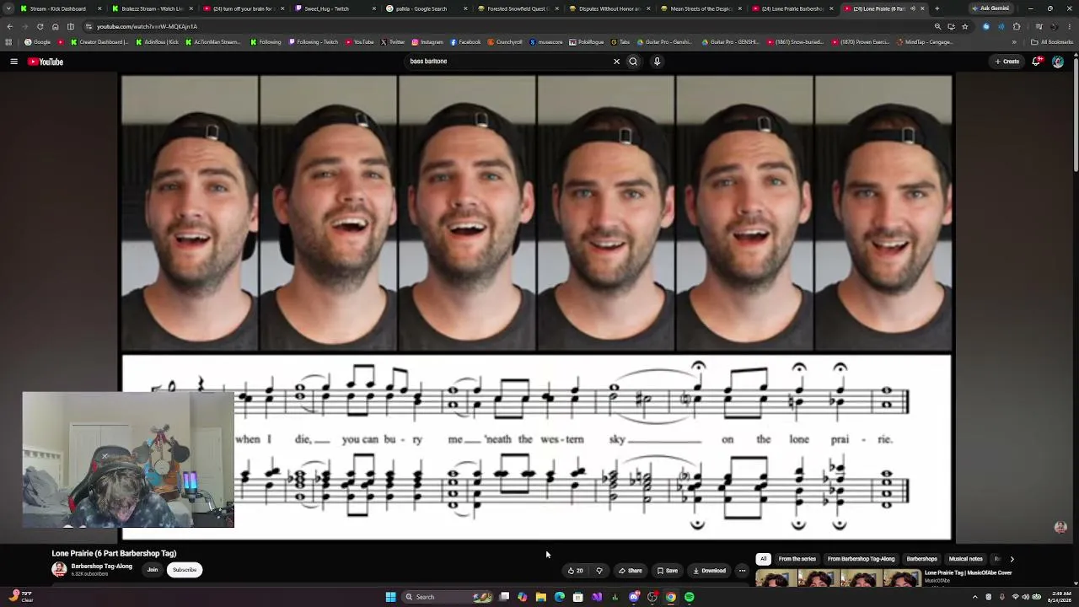The width and height of the screenshot is (1079, 607).
Task: Click the Lone Prairie video player
Action: coord(537,307)
